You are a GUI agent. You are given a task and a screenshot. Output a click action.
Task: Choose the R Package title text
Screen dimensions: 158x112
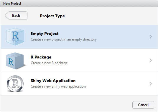(x=41, y=57)
